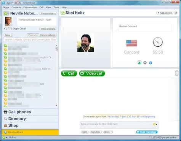Click the contact list scrollbar down arrow
181x141 pixels.
(56, 105)
